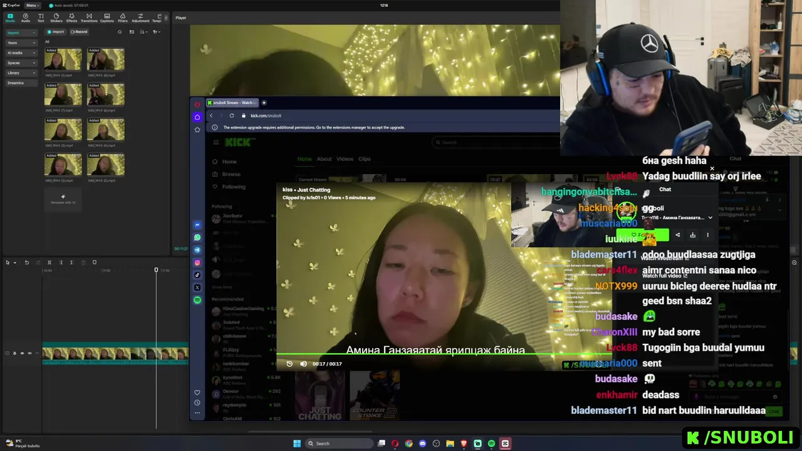Open the Effects tab in CapCut

click(x=71, y=18)
